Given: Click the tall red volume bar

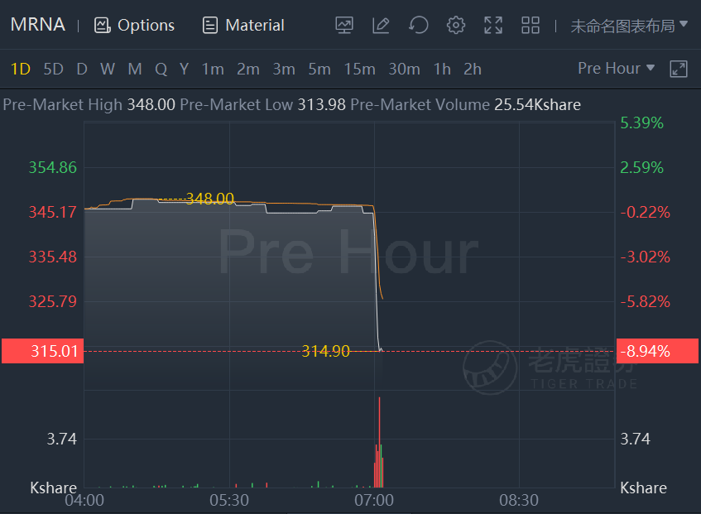Looking at the screenshot, I should click(x=379, y=442).
